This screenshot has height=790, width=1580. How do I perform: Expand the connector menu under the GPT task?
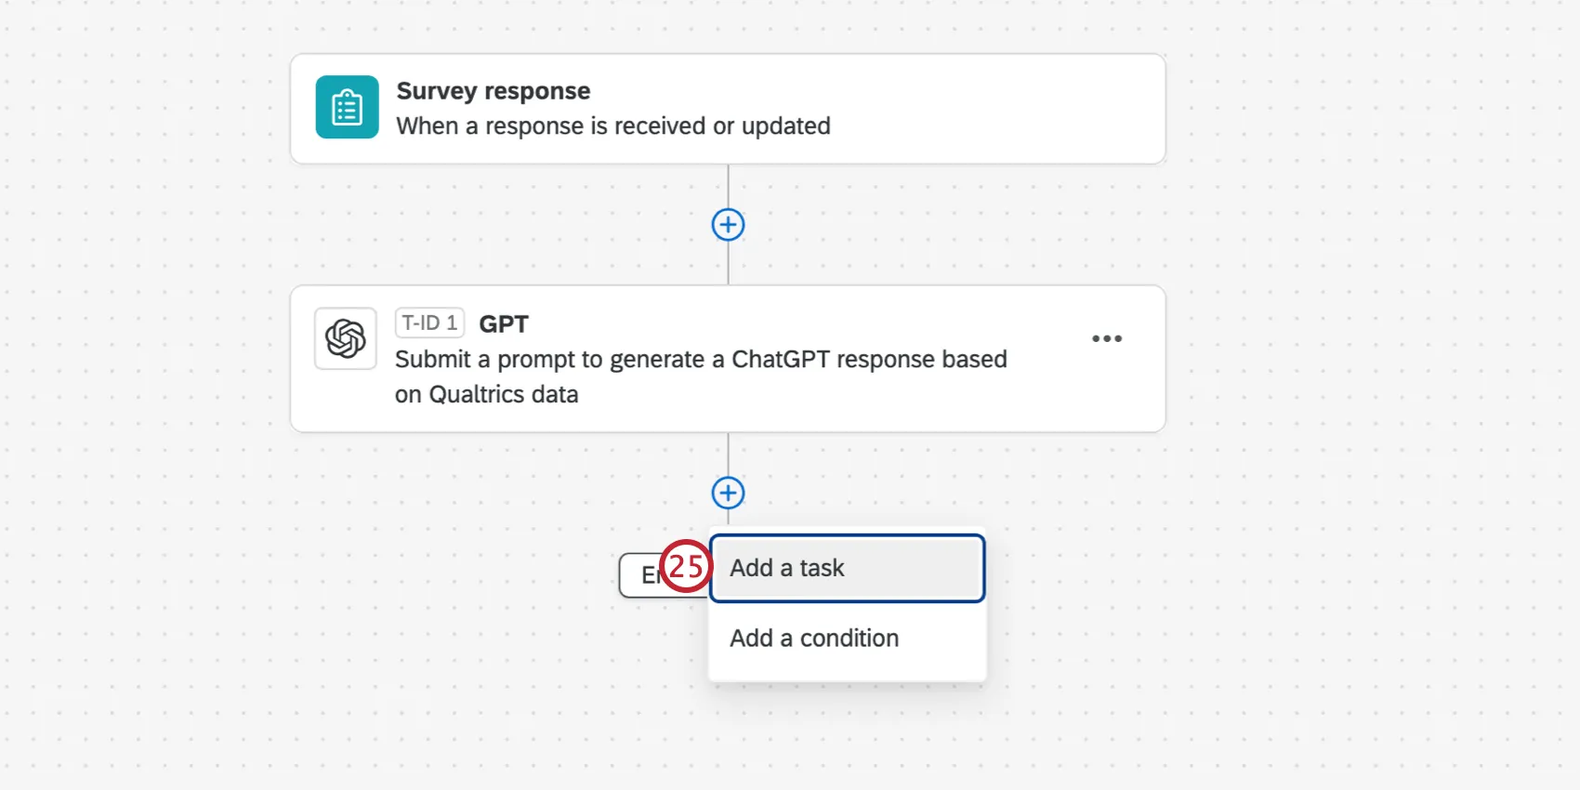pos(728,493)
